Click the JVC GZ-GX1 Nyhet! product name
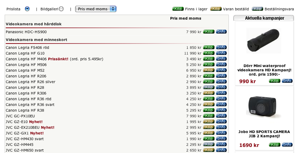The width and height of the screenshot is (299, 153). tap(25, 133)
